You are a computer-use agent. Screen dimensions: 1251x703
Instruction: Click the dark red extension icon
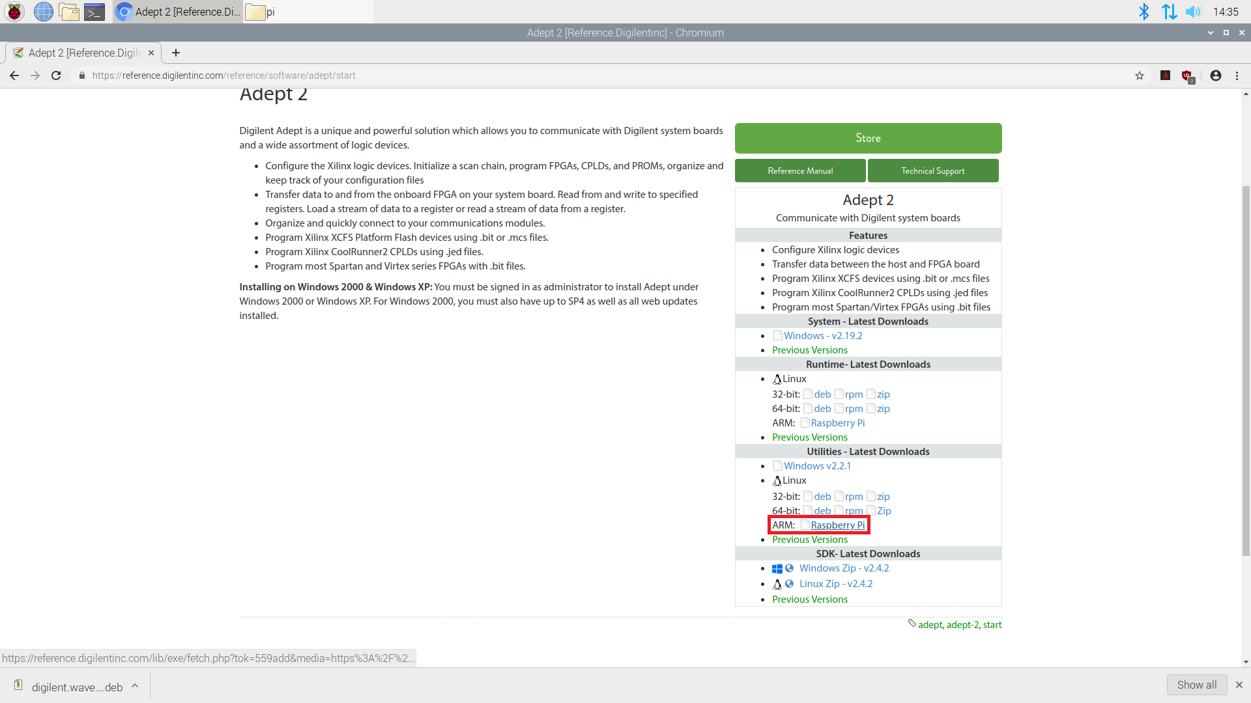pyautogui.click(x=1166, y=76)
